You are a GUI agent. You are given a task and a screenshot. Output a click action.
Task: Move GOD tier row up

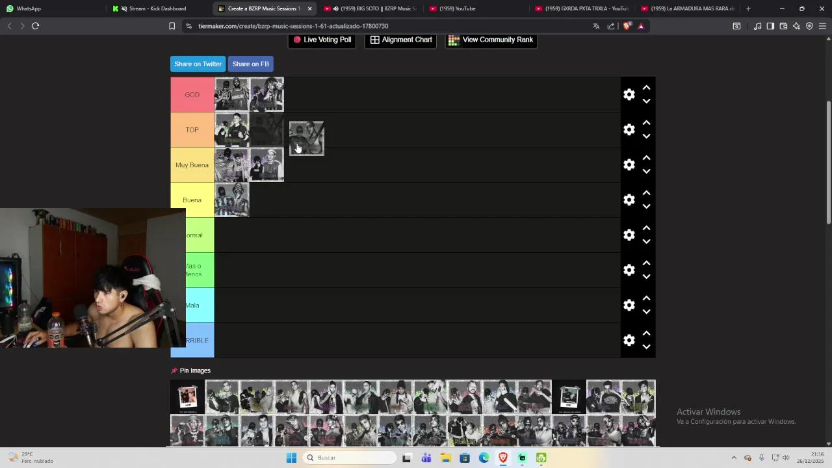pyautogui.click(x=646, y=88)
